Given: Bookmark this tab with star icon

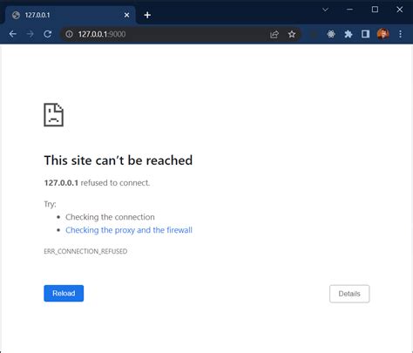Looking at the screenshot, I should [x=292, y=34].
